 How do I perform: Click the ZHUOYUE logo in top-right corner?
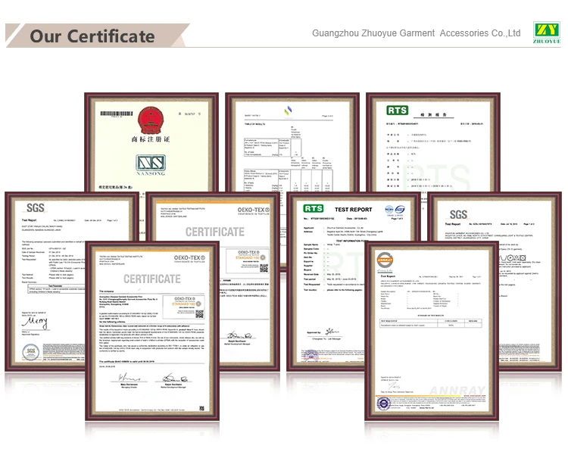[545, 33]
